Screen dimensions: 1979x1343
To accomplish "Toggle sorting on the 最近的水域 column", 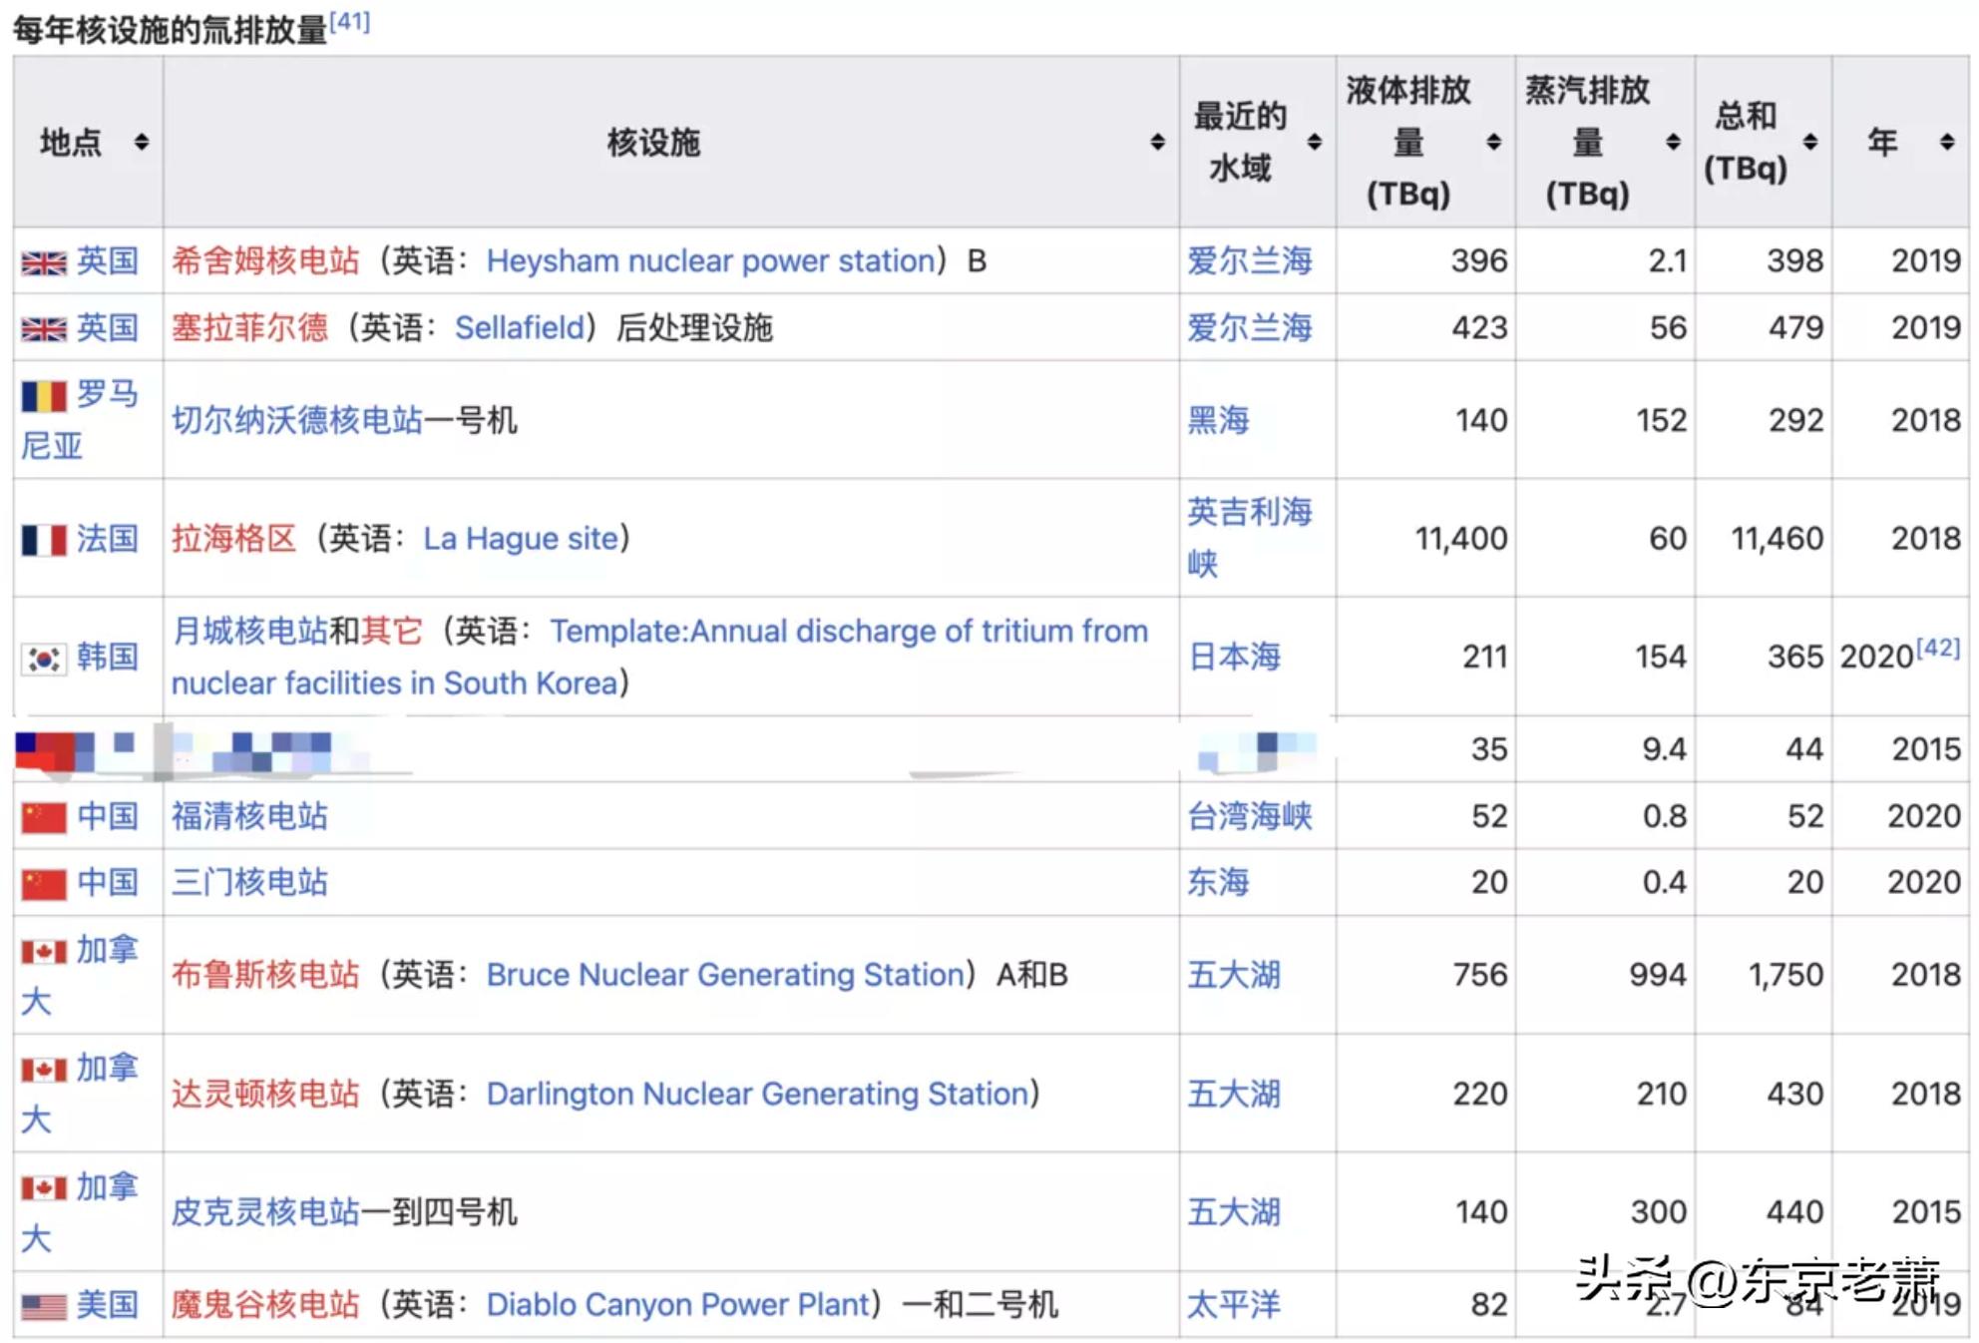I will (1315, 143).
